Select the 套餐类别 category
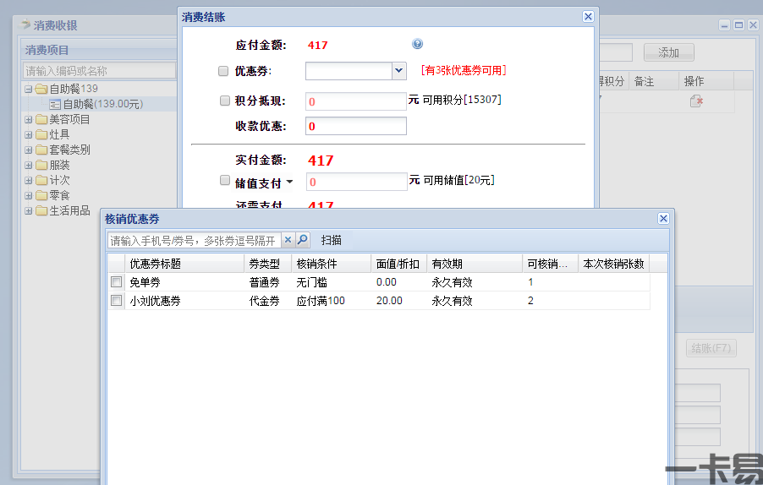Screen dimensions: 763x485 pos(69,150)
